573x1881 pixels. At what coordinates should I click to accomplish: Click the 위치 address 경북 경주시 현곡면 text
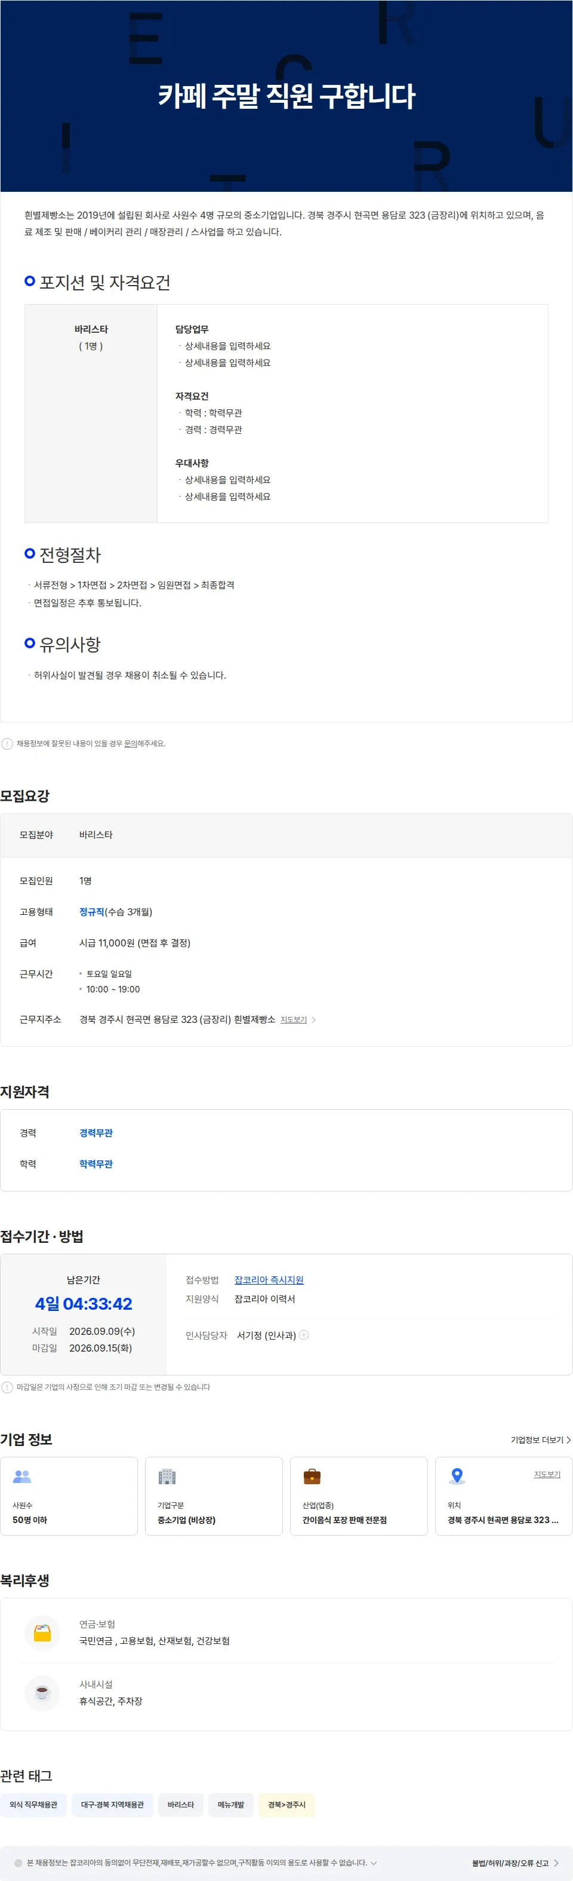click(x=503, y=1519)
